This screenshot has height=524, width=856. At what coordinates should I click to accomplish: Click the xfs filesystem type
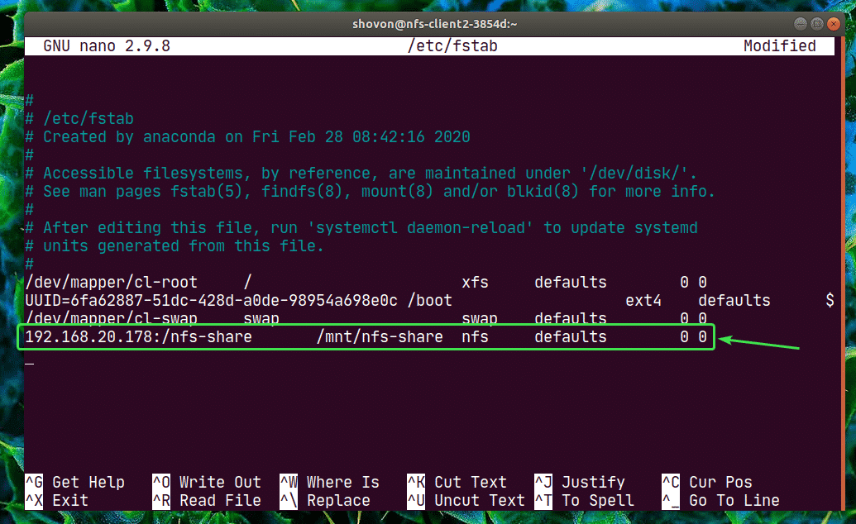pyautogui.click(x=475, y=282)
